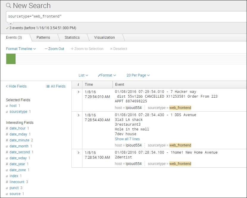
Task: Expand the 7:29:54.010 AM event row
Action: [79, 92]
